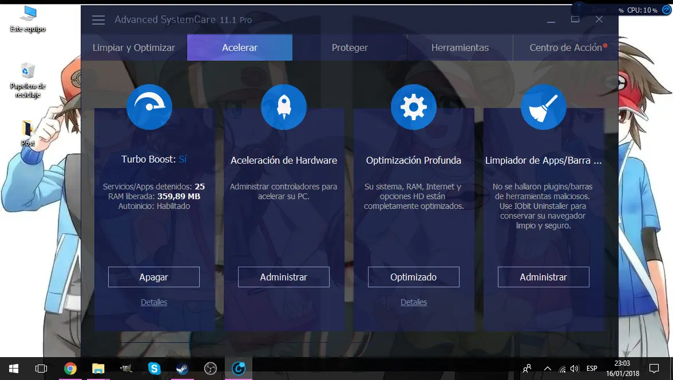Click the gear icon above Optimización Profunda
The width and height of the screenshot is (673, 380).
coord(413,107)
